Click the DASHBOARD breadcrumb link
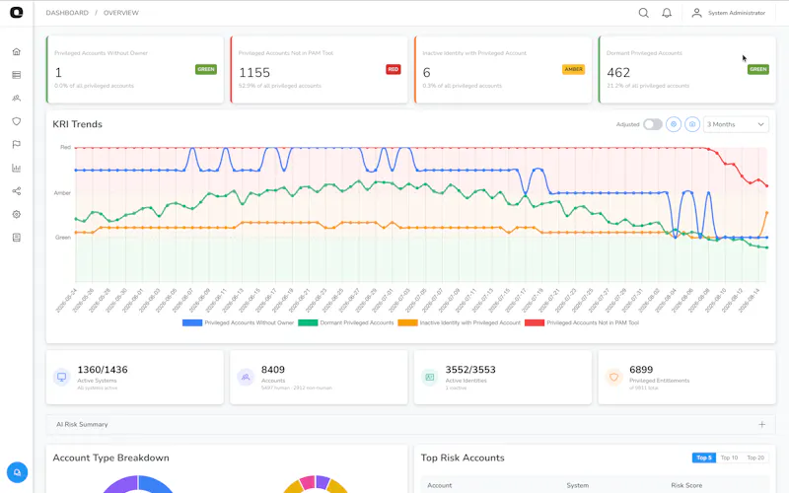Viewport: 789px width, 493px height. [67, 13]
